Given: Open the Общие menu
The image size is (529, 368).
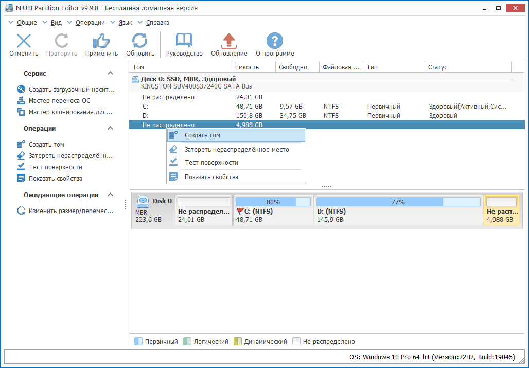Looking at the screenshot, I should [27, 23].
